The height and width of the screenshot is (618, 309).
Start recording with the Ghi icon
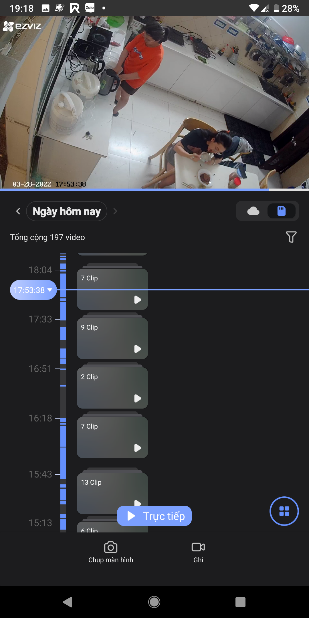[x=198, y=547]
